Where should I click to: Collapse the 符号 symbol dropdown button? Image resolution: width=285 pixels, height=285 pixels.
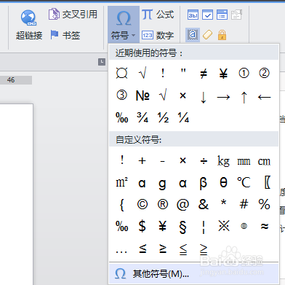click(124, 25)
